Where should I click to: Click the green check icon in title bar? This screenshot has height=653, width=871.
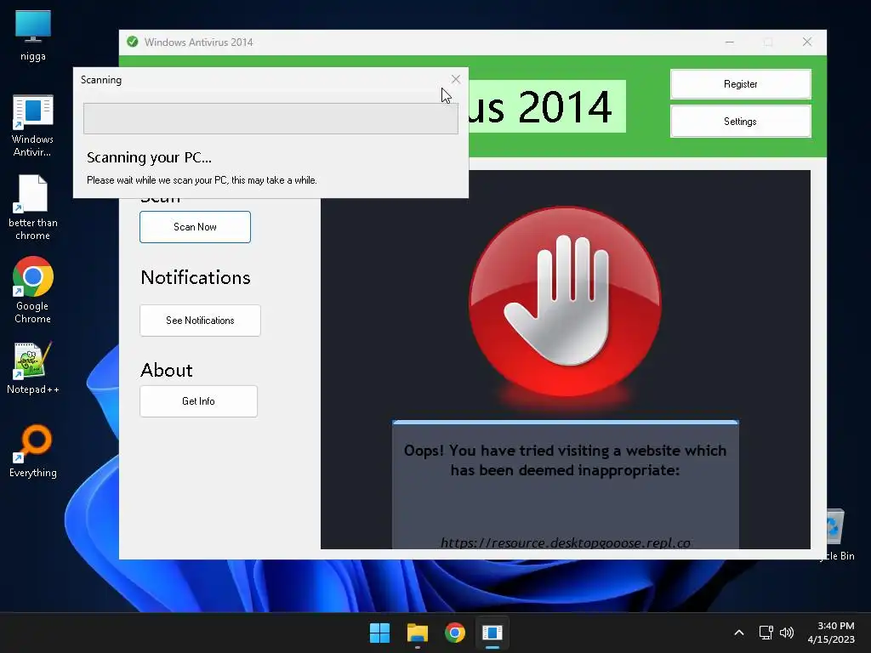(132, 42)
